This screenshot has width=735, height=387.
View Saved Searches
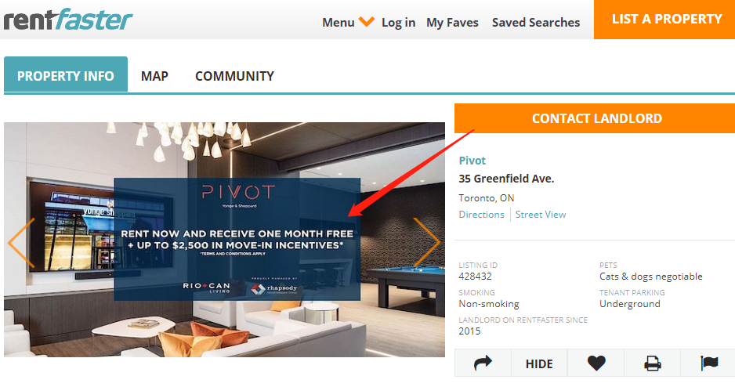536,23
